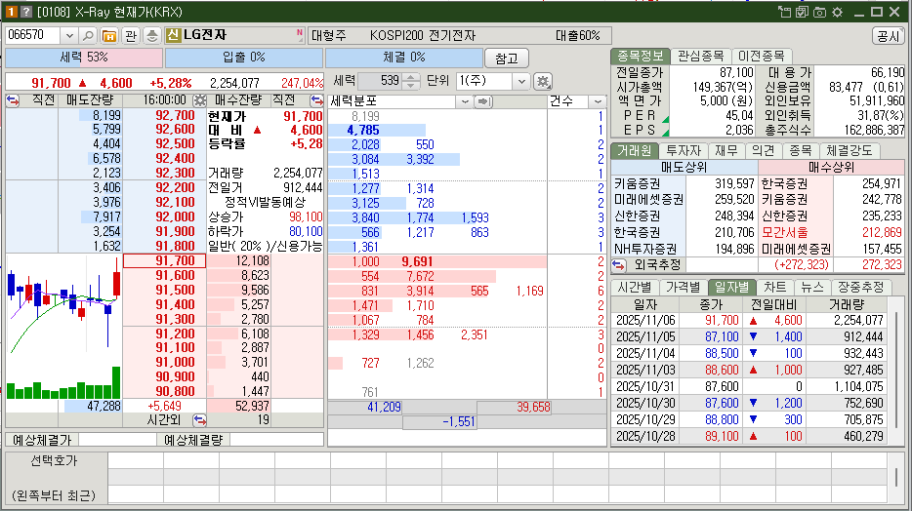The image size is (912, 511).
Task: Click the 공시 button
Action: pyautogui.click(x=889, y=36)
